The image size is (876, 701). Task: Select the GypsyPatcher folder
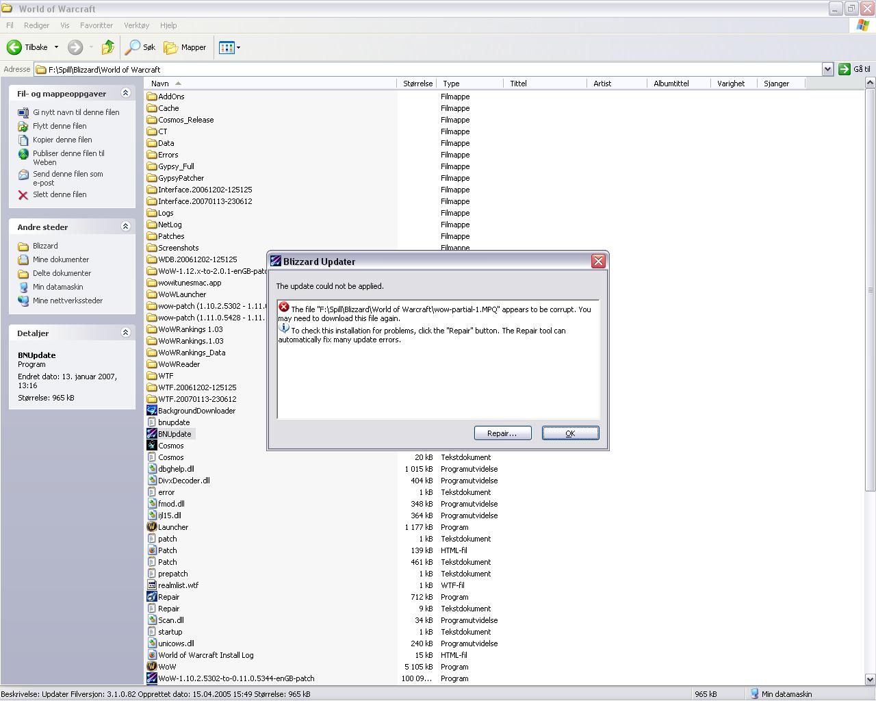point(175,178)
